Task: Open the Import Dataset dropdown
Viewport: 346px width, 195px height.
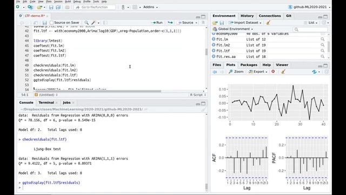Action: point(245,23)
